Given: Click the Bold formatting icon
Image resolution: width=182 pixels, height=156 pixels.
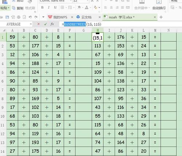Looking at the screenshot, I should click(42, 8).
